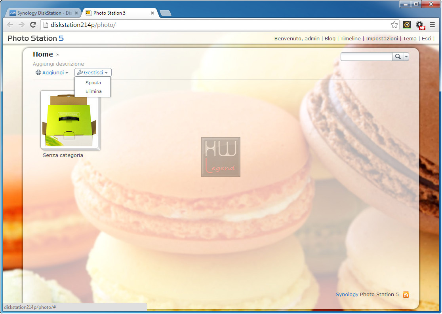Click the magnifier search button

pos(398,57)
